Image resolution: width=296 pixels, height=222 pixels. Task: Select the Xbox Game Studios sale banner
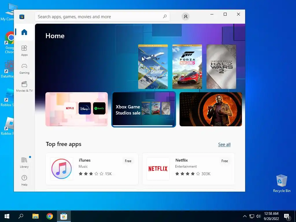click(x=144, y=109)
